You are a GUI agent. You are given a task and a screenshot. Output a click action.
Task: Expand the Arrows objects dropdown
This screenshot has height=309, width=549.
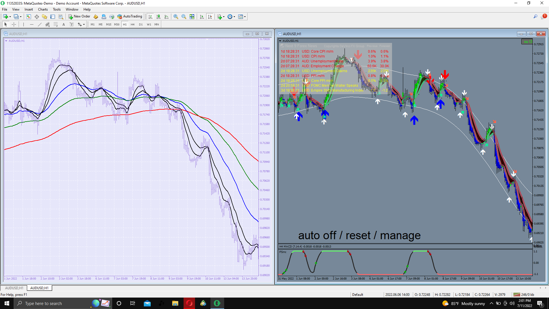[x=84, y=25]
